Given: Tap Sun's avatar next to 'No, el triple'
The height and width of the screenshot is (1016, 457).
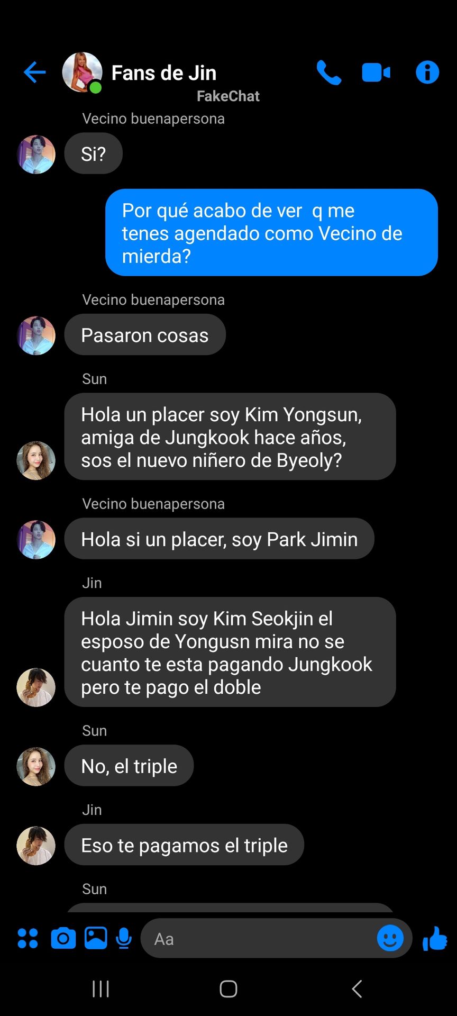Looking at the screenshot, I should click(36, 766).
